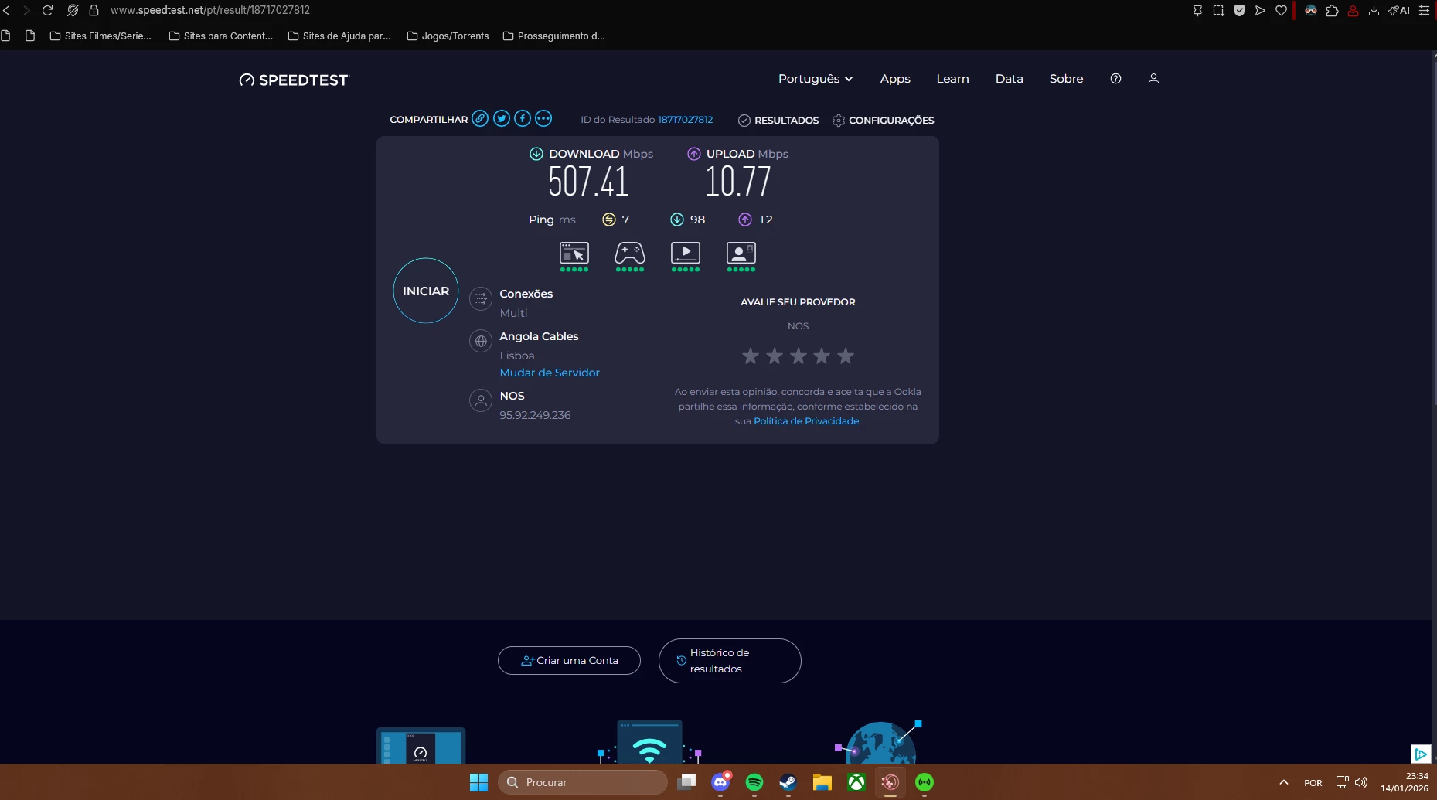1437x800 pixels.
Task: Open the user account icon
Action: (x=1153, y=79)
